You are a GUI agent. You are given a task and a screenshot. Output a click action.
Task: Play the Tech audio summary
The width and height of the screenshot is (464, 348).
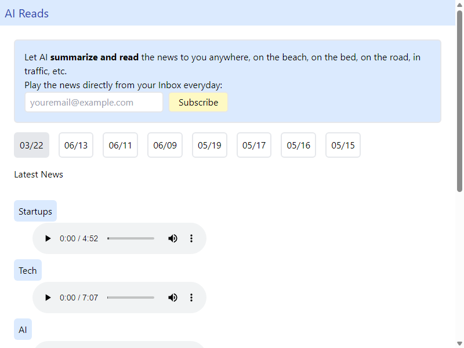click(48, 298)
